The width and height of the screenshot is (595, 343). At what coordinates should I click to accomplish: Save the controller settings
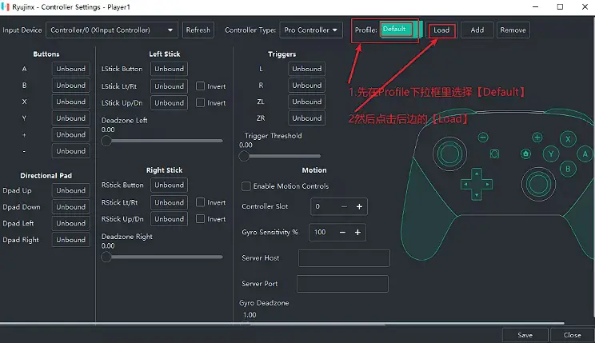coord(525,335)
